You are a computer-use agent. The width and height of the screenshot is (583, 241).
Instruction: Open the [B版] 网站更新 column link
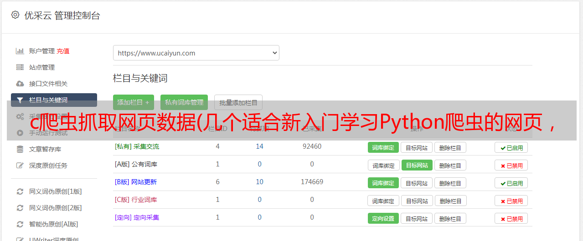point(136,182)
